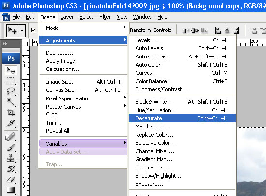266x196 pixels.
Task: Select the Clone Stamp tool
Action: tap(11, 158)
